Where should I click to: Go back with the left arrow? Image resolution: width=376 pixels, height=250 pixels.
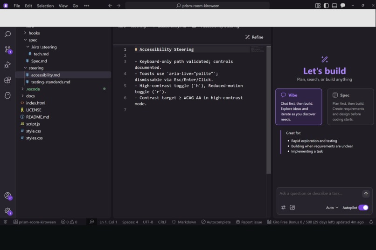tap(110, 6)
